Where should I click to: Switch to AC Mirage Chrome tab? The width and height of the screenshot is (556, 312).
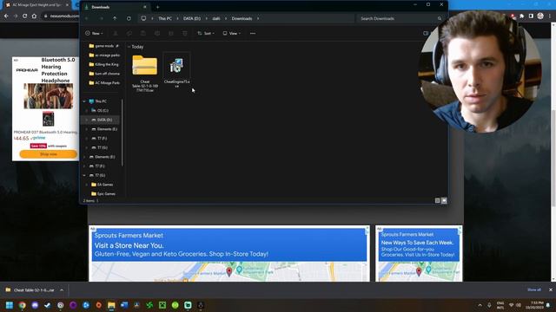36,5
